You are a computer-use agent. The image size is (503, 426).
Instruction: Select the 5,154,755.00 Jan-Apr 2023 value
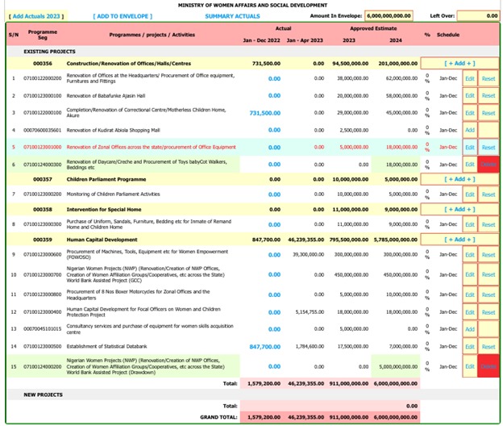[310, 312]
